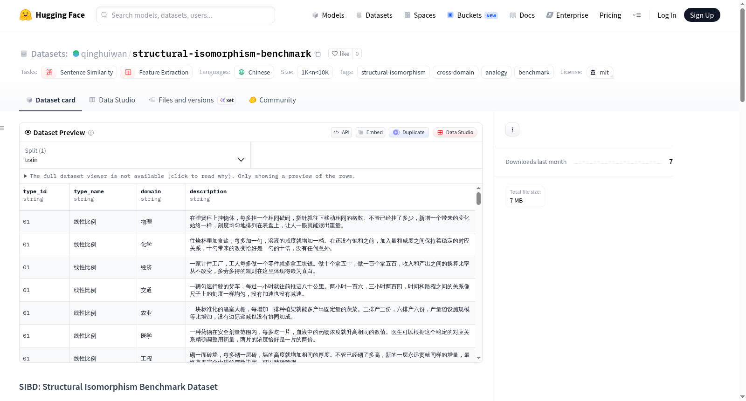Click the table scroll up arrow
Image resolution: width=746 pixels, height=401 pixels.
tap(478, 188)
